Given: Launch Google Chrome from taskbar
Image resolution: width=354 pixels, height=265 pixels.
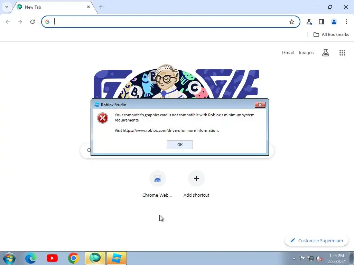Looking at the screenshot, I should [73, 258].
